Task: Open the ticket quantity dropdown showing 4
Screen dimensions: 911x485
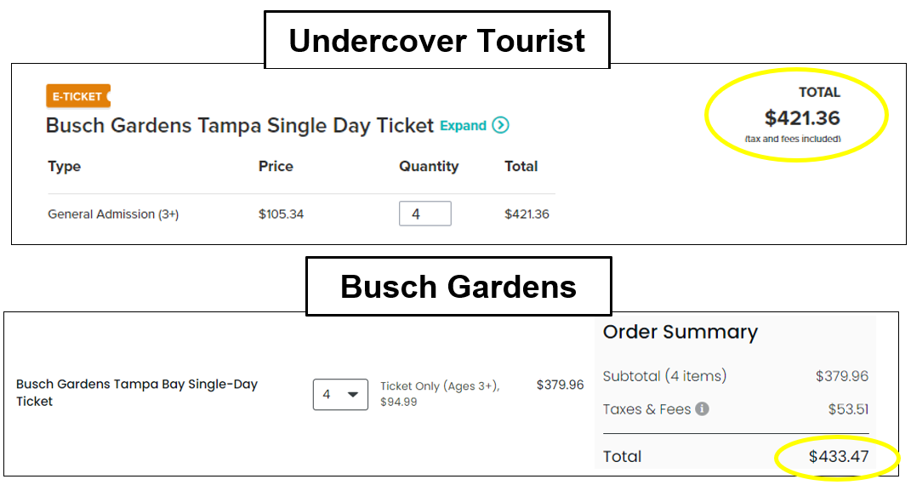Action: click(x=340, y=395)
